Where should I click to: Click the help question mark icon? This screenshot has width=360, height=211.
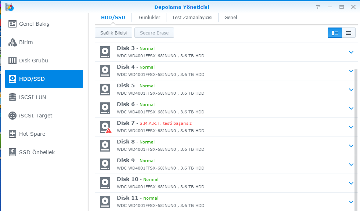318,7
